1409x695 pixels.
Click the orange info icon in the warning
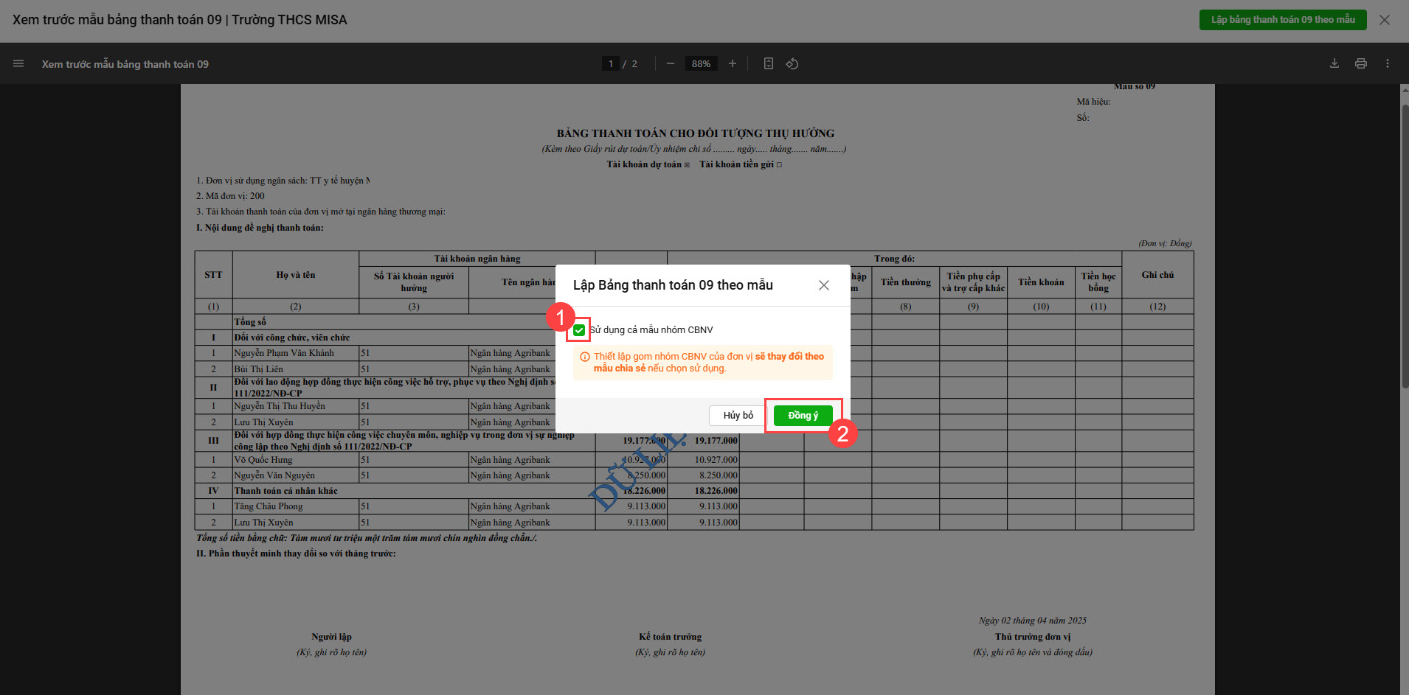[x=585, y=357]
